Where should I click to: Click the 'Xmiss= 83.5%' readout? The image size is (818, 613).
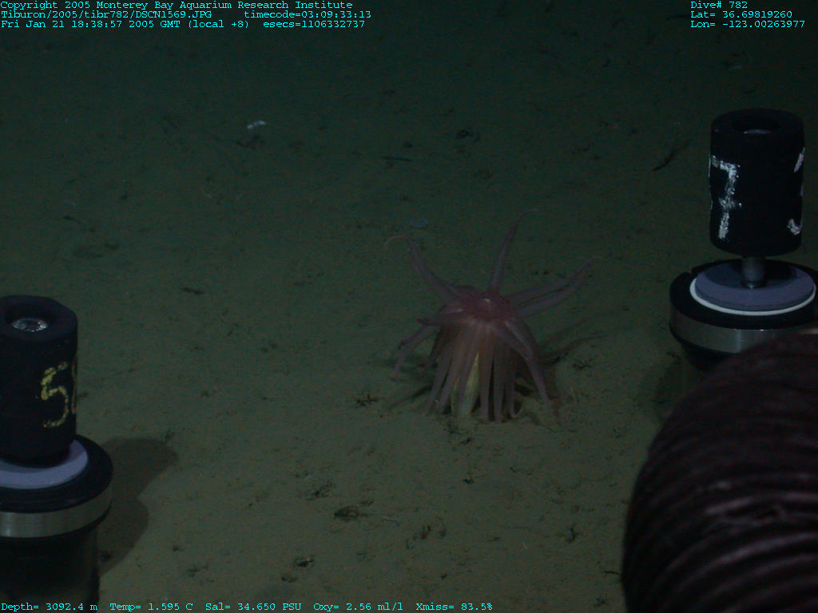click(454, 607)
